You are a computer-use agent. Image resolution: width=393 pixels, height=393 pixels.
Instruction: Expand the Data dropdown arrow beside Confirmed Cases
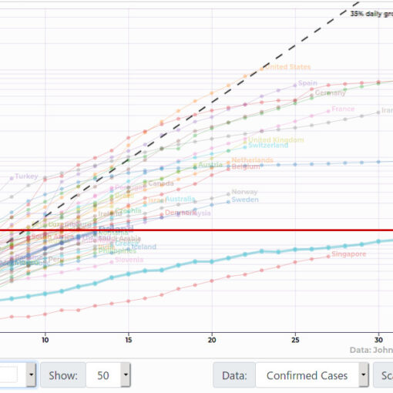364,375
